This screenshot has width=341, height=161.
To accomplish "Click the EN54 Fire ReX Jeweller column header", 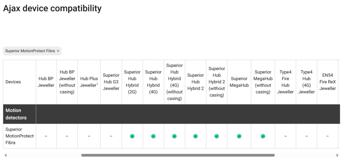I will (327, 82).
